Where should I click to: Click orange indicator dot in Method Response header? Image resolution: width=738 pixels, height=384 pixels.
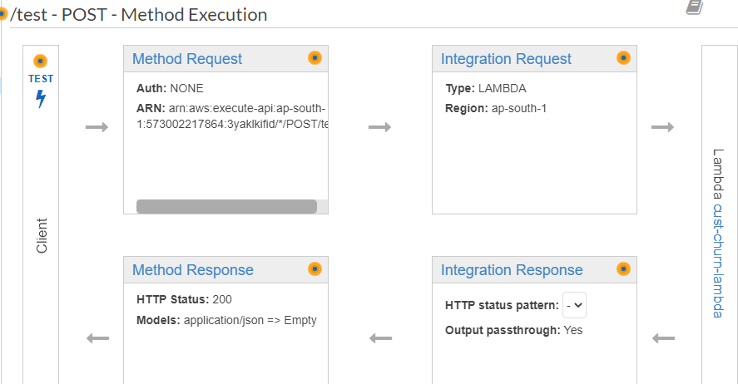(315, 268)
